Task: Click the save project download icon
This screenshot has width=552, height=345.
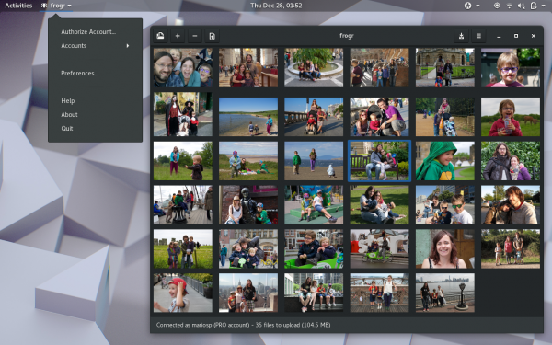Action: pos(461,36)
